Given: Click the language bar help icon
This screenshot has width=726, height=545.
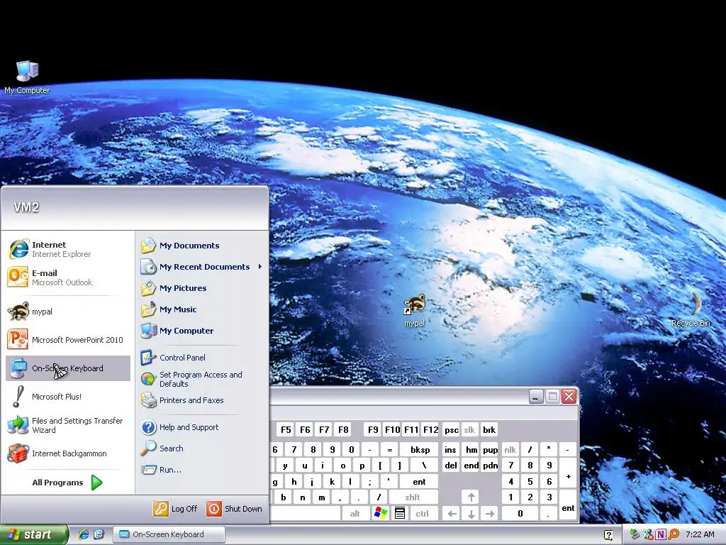Looking at the screenshot, I should click(608, 535).
